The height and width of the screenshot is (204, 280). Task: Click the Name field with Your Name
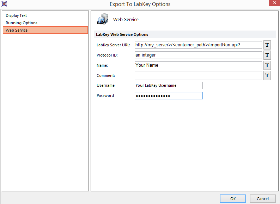pyautogui.click(x=198, y=65)
